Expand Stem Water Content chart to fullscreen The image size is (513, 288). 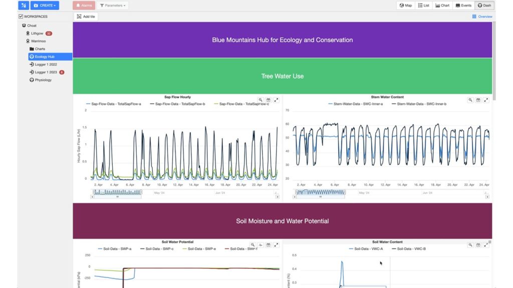486,100
